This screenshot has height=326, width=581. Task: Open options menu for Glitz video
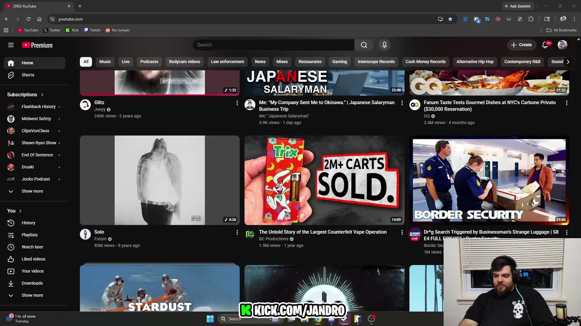(237, 103)
